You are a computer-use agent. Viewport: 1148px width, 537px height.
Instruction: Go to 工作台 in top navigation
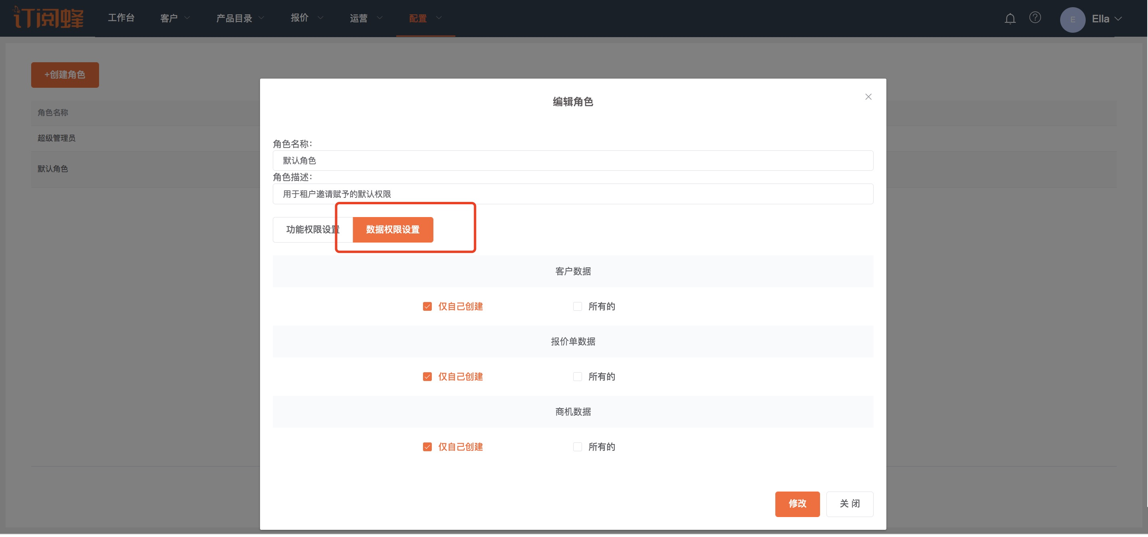[x=121, y=18]
